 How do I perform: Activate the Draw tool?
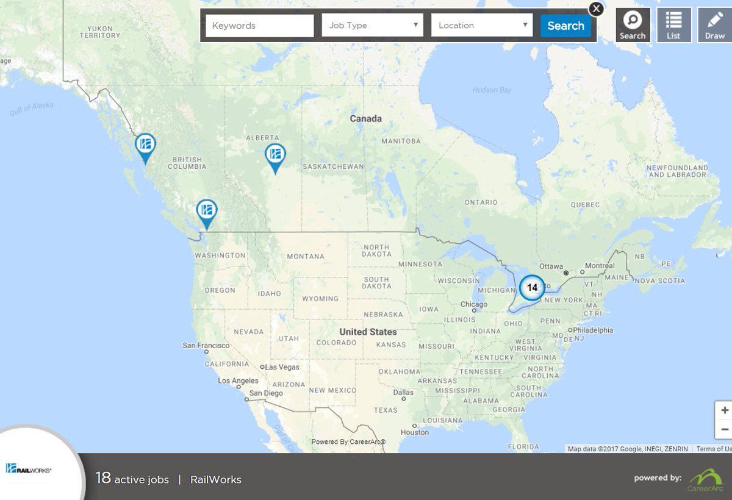point(715,25)
